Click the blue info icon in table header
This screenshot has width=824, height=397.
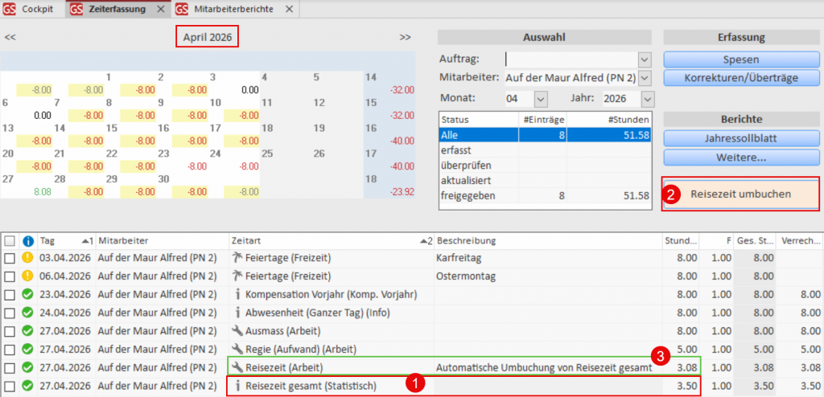(28, 241)
